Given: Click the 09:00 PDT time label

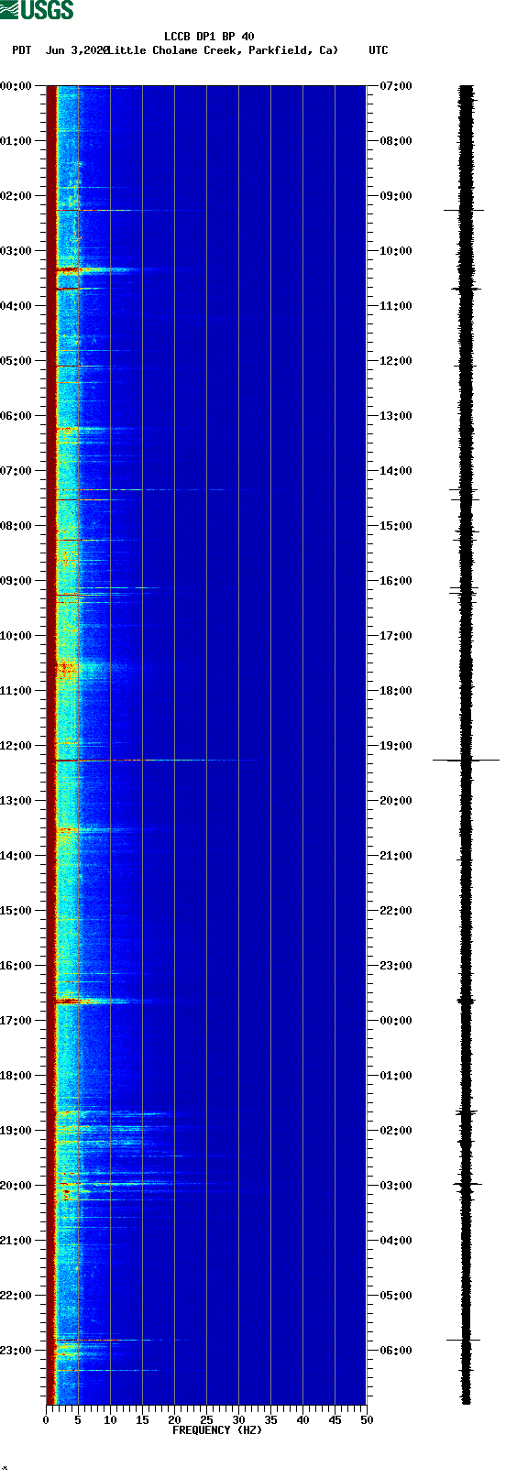Looking at the screenshot, I should (16, 581).
